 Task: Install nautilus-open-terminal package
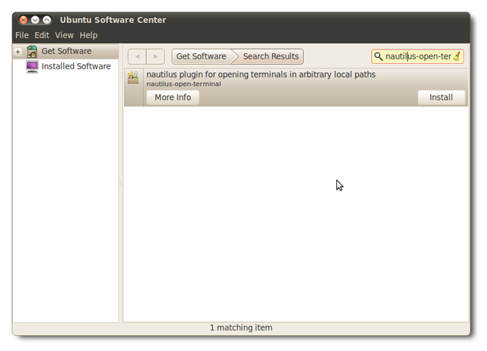pos(441,97)
